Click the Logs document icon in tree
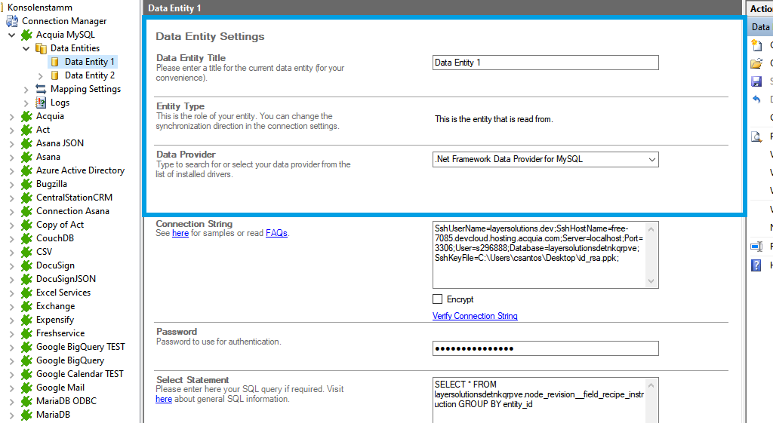The image size is (773, 423). click(41, 103)
